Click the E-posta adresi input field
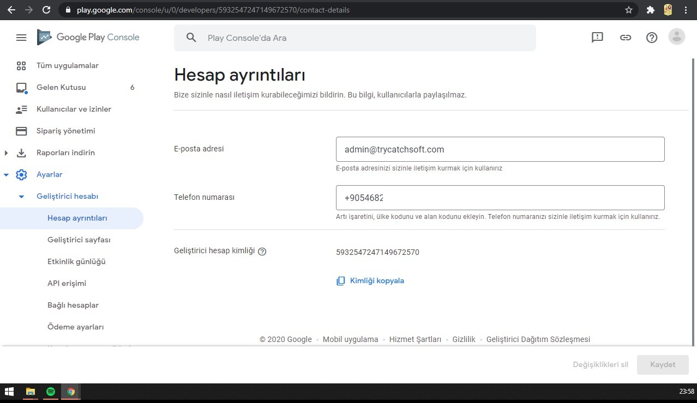 click(500, 149)
